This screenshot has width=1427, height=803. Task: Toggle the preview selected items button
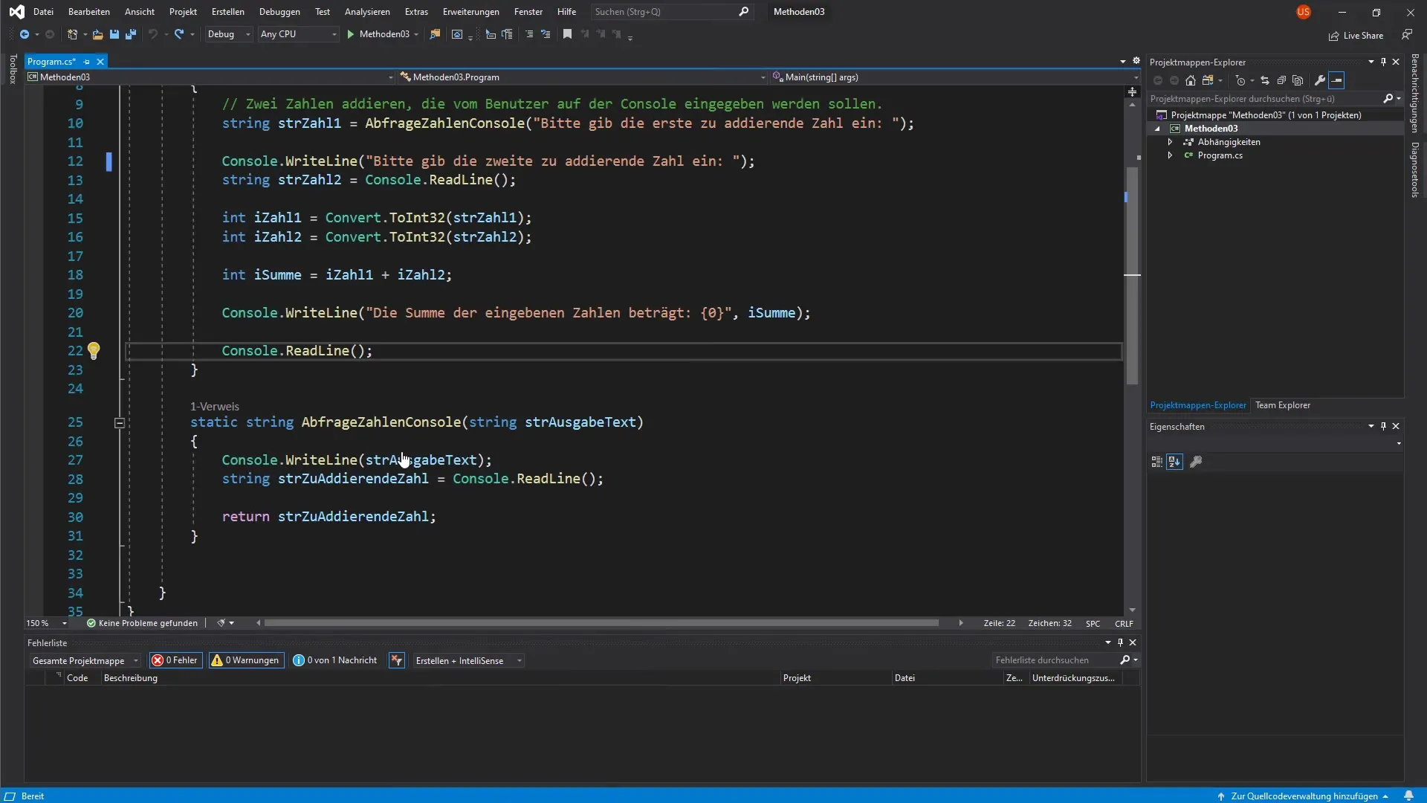pos(1336,80)
